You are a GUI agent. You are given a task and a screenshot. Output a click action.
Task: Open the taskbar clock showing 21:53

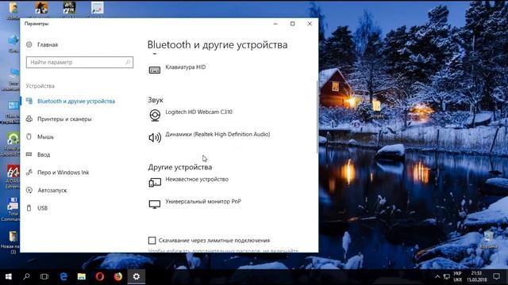(x=476, y=276)
